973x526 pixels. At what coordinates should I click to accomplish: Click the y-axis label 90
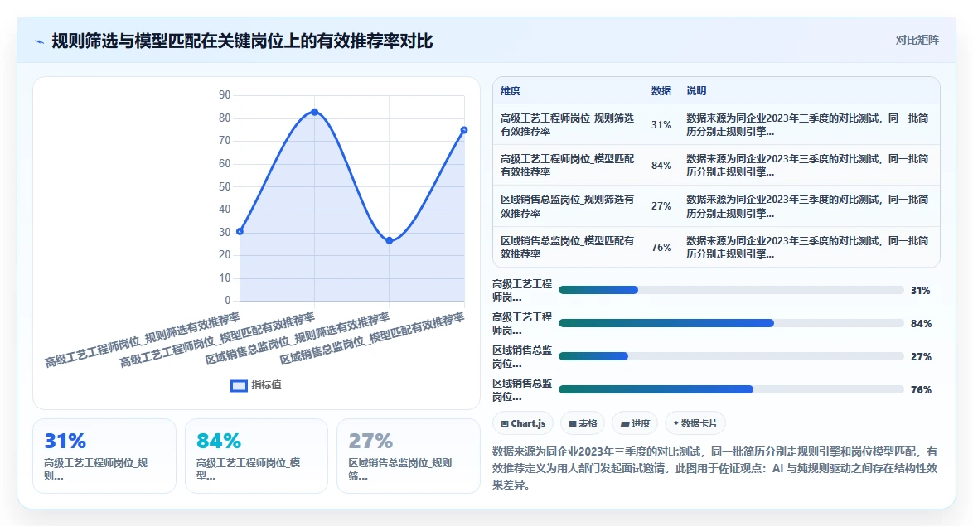225,95
